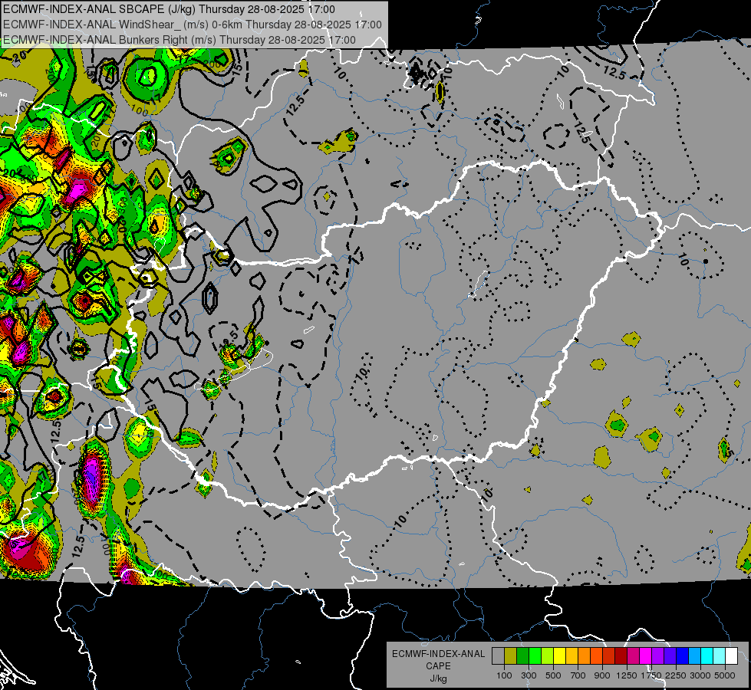Click the '1250' legend scale label

pyautogui.click(x=627, y=675)
